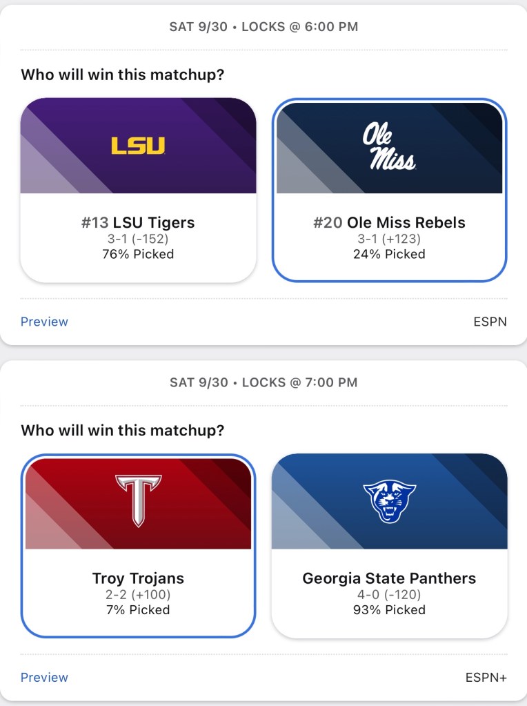This screenshot has height=706, width=527.
Task: Click the ESPN network label
Action: click(x=489, y=322)
